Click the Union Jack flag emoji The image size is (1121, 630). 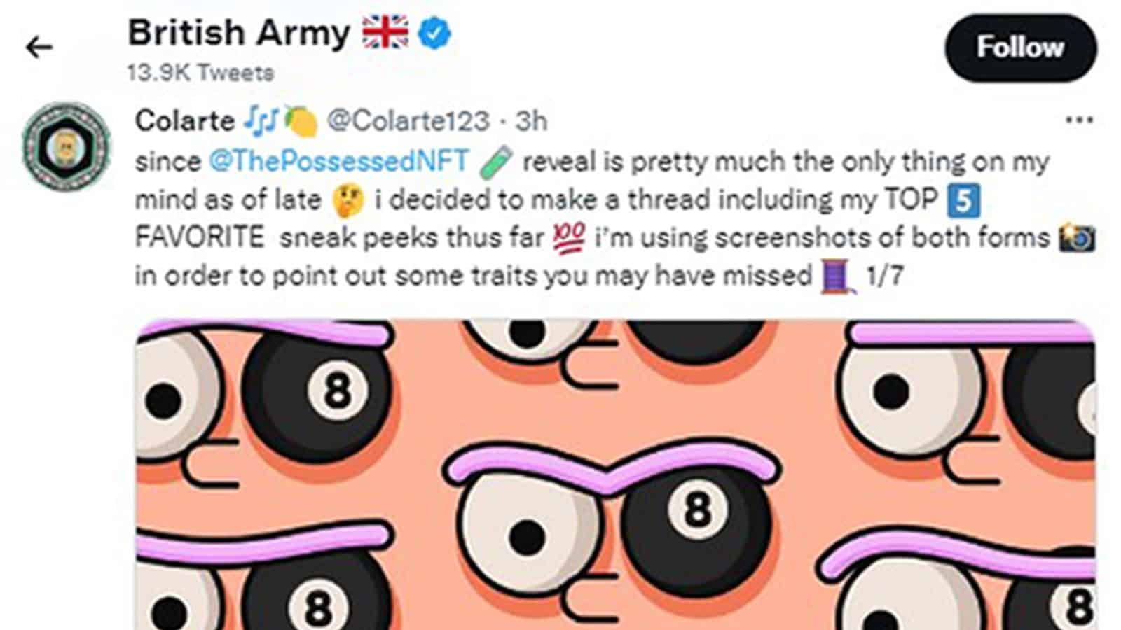[x=385, y=33]
